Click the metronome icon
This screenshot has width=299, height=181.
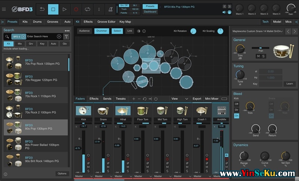[x=111, y=9]
